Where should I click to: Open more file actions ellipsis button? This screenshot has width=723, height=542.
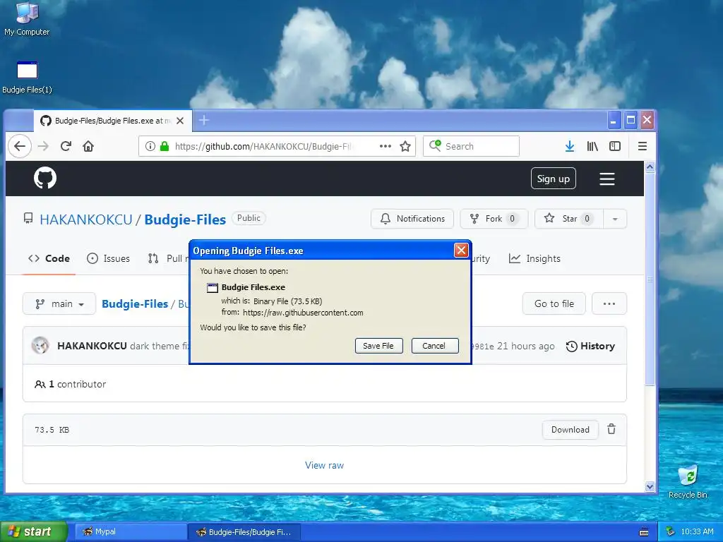609,303
